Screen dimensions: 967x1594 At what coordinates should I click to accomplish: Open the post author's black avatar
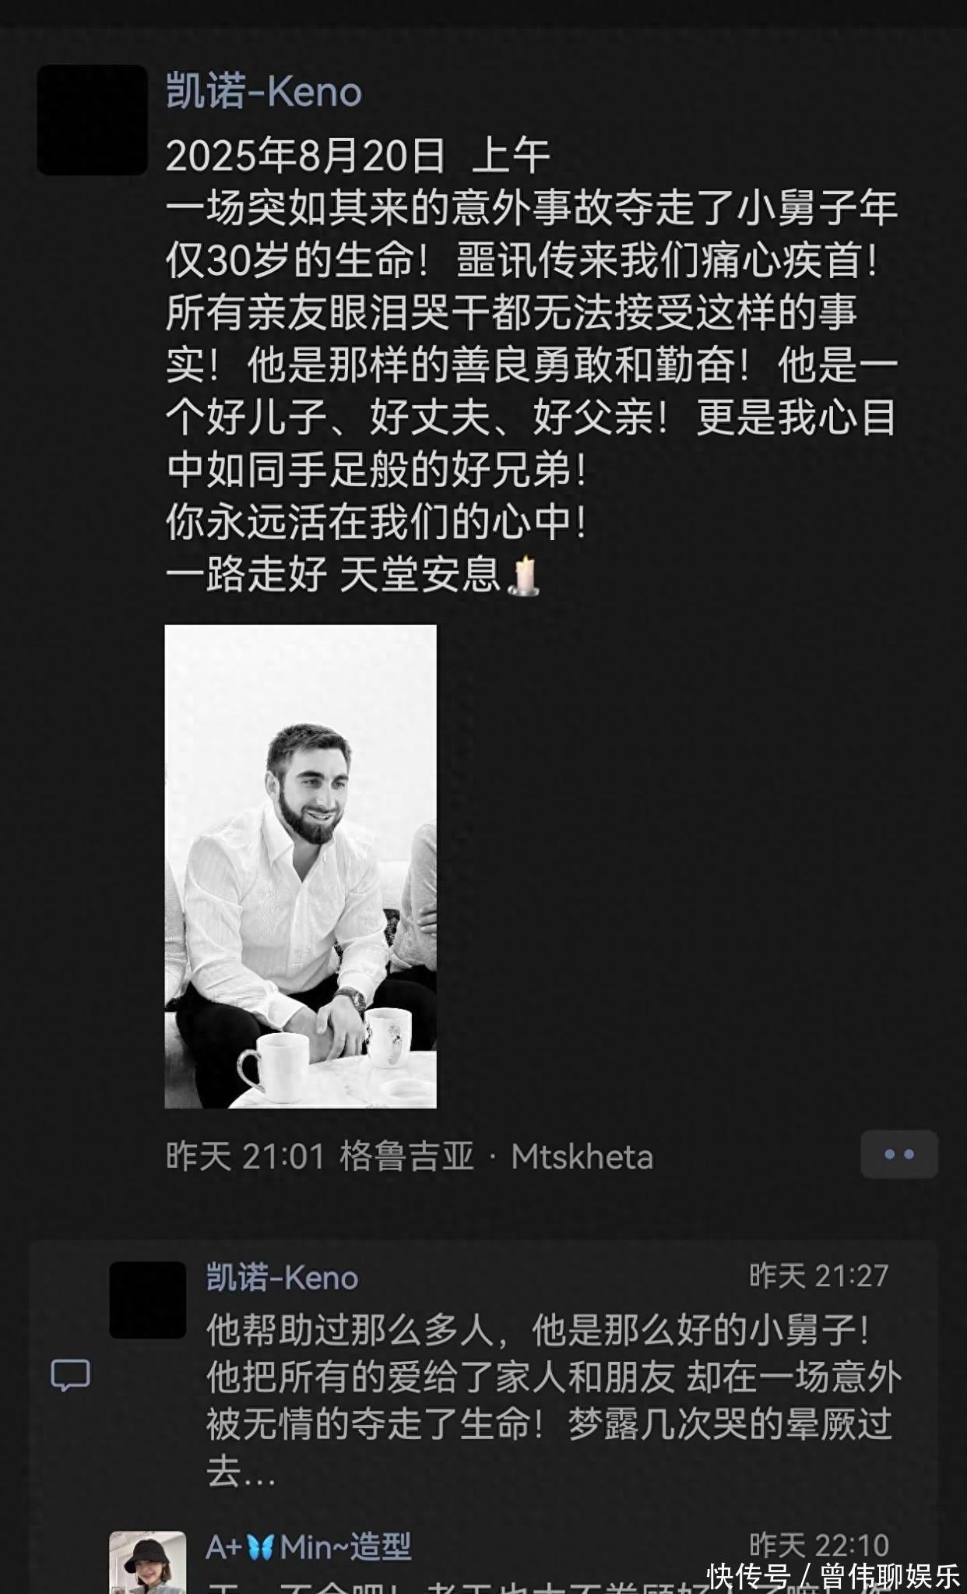tap(92, 120)
